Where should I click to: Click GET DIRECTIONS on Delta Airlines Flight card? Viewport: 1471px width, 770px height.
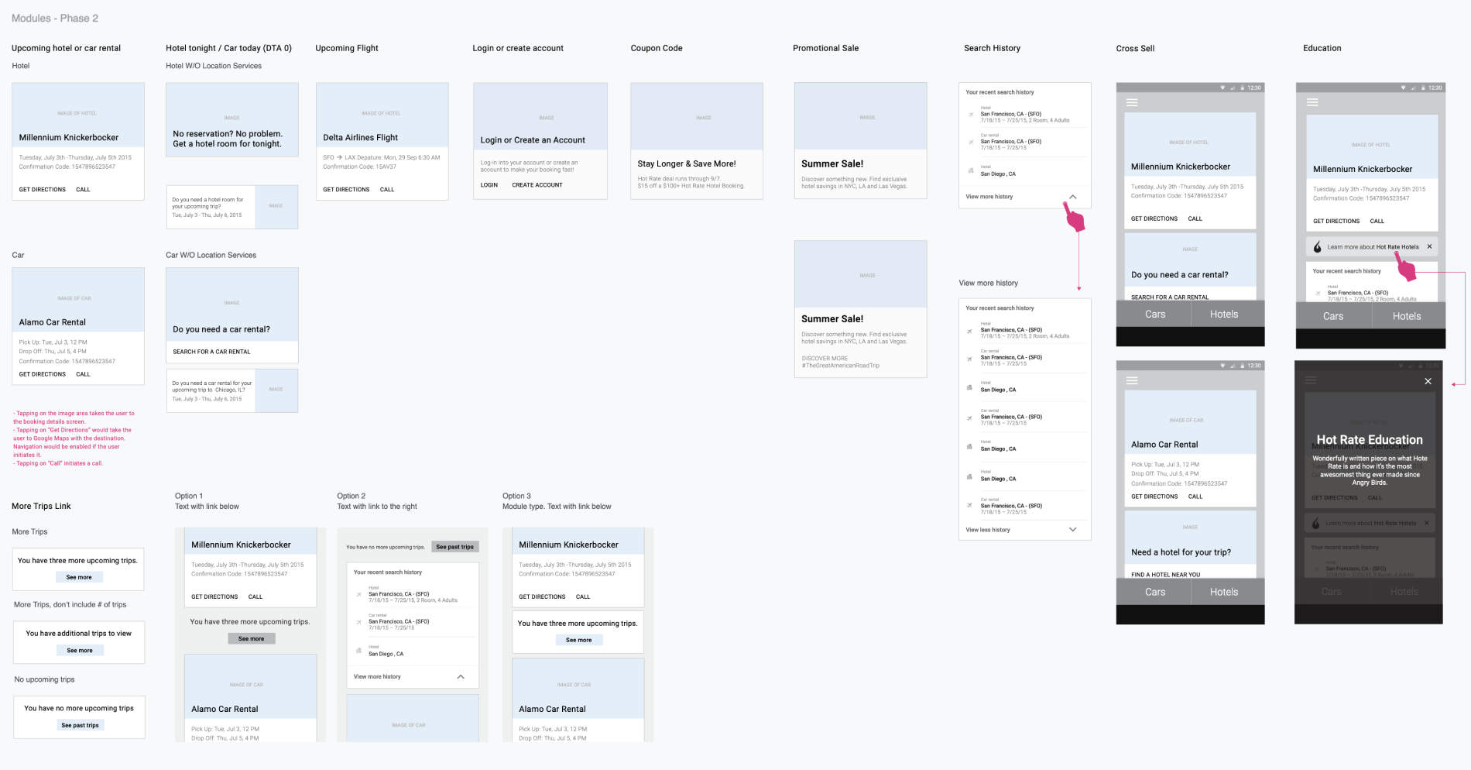tap(345, 190)
